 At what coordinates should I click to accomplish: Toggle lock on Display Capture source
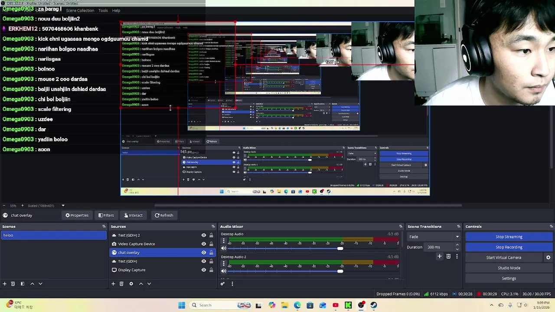point(211,270)
